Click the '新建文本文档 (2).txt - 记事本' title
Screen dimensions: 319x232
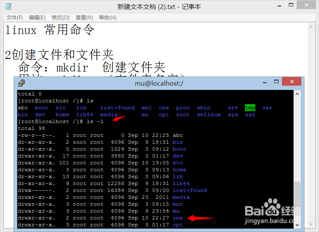pos(159,7)
